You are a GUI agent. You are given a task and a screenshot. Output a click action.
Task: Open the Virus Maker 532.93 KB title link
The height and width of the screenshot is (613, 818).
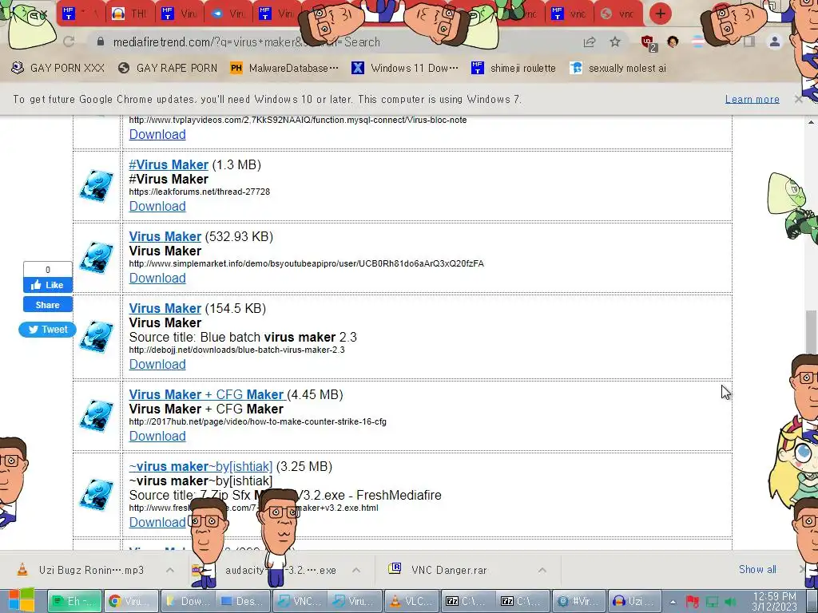(165, 236)
